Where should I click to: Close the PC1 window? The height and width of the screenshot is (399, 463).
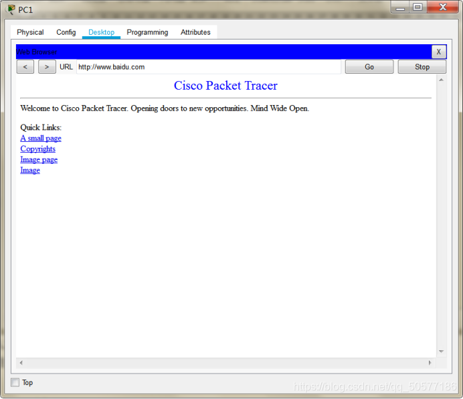[x=443, y=7]
